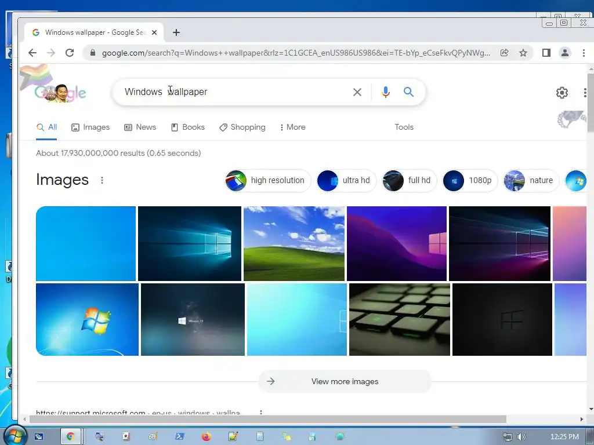Click the vertical scrollbar down arrow
This screenshot has height=445, width=594.
click(591, 409)
